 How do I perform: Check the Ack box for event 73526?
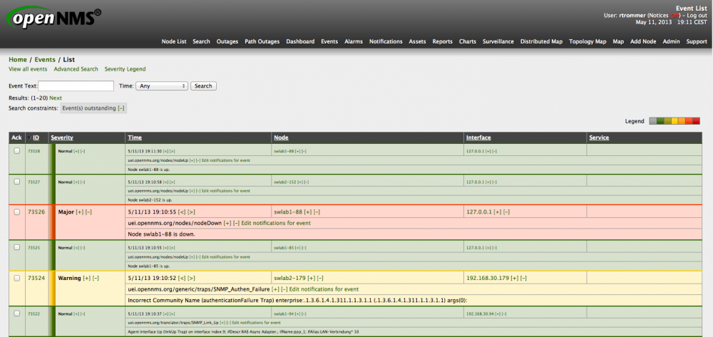[x=17, y=212]
